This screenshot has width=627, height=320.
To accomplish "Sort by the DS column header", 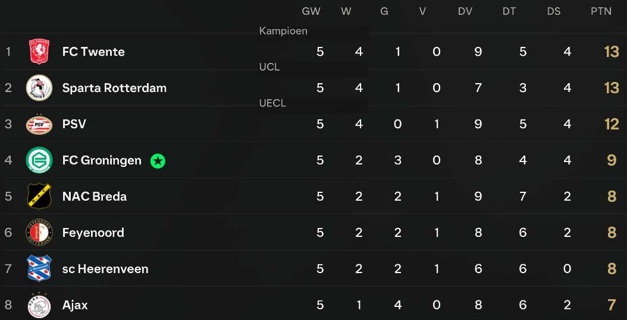I will (554, 11).
